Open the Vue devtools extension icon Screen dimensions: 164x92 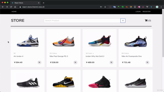[x=147, y=7]
